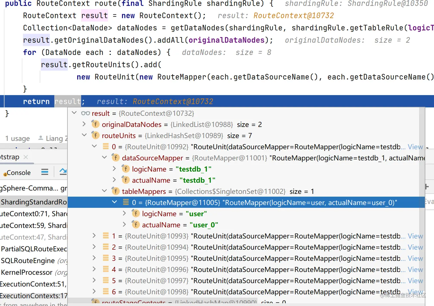Image resolution: width=434 pixels, height=306 pixels.
Task: Expand logicName "testdb_1" field
Action: [114, 169]
